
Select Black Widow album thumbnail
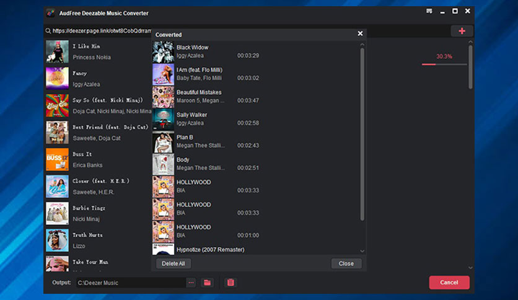point(163,52)
